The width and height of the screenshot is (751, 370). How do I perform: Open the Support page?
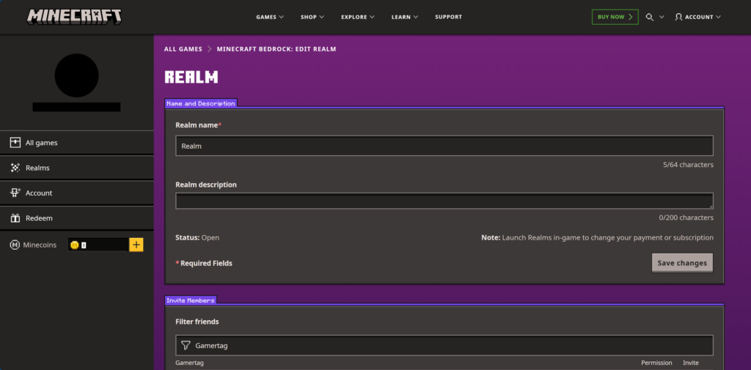[x=448, y=17]
